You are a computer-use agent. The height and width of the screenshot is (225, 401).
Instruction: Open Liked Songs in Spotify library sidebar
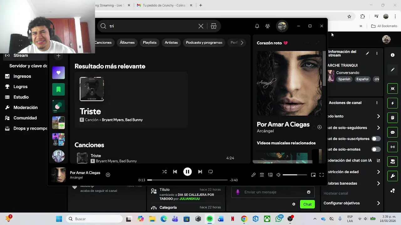pyautogui.click(x=58, y=73)
